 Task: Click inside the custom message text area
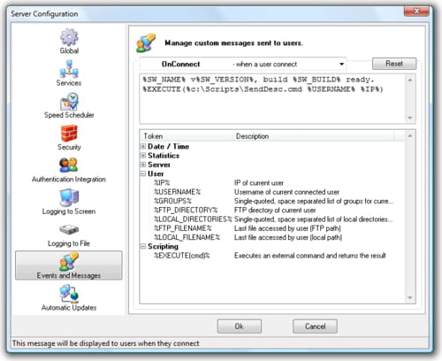[272, 99]
